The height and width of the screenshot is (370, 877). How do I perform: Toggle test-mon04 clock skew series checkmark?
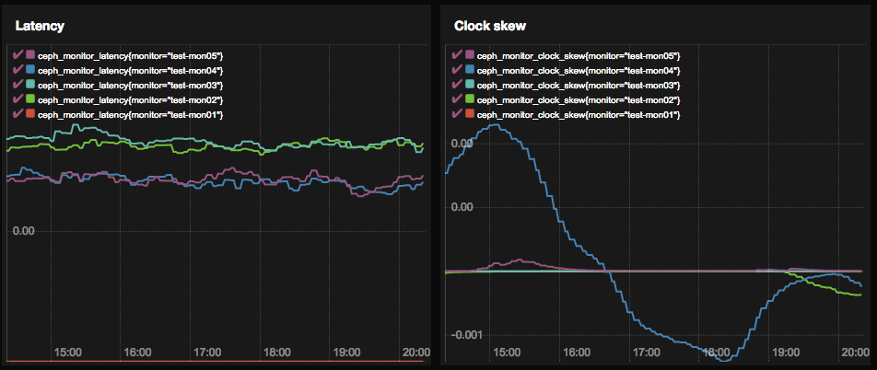click(456, 70)
